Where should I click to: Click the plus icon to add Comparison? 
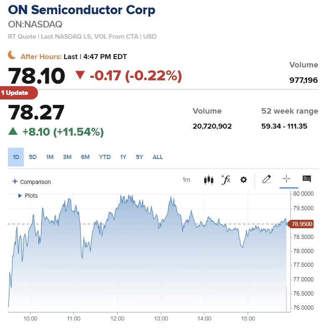point(15,181)
